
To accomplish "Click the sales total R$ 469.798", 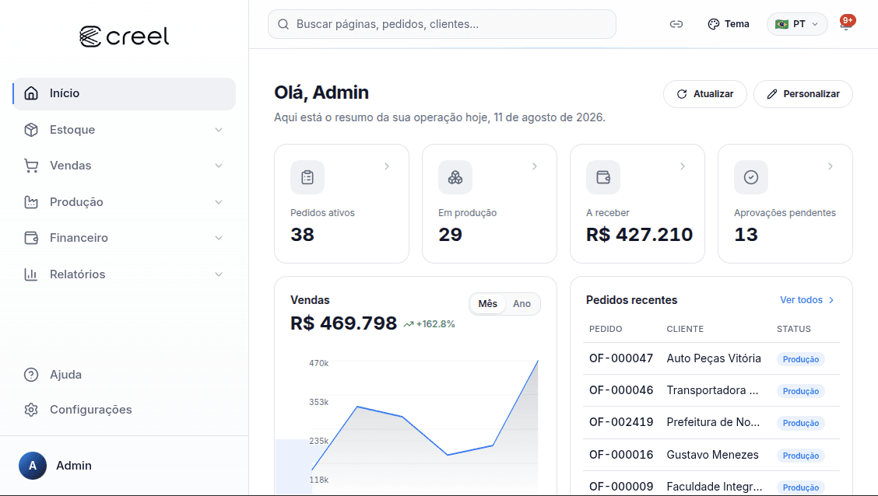I will coord(343,323).
